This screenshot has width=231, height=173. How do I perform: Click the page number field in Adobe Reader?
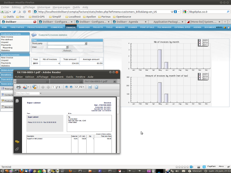pyautogui.click(x=53, y=87)
